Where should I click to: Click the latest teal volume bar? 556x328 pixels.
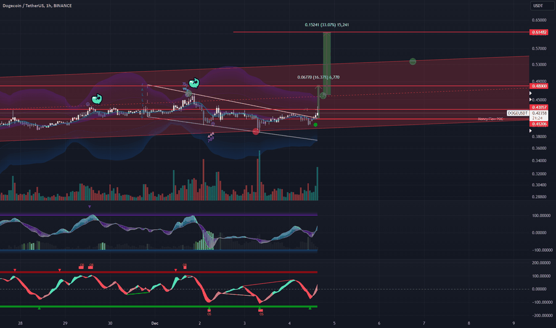pos(317,184)
